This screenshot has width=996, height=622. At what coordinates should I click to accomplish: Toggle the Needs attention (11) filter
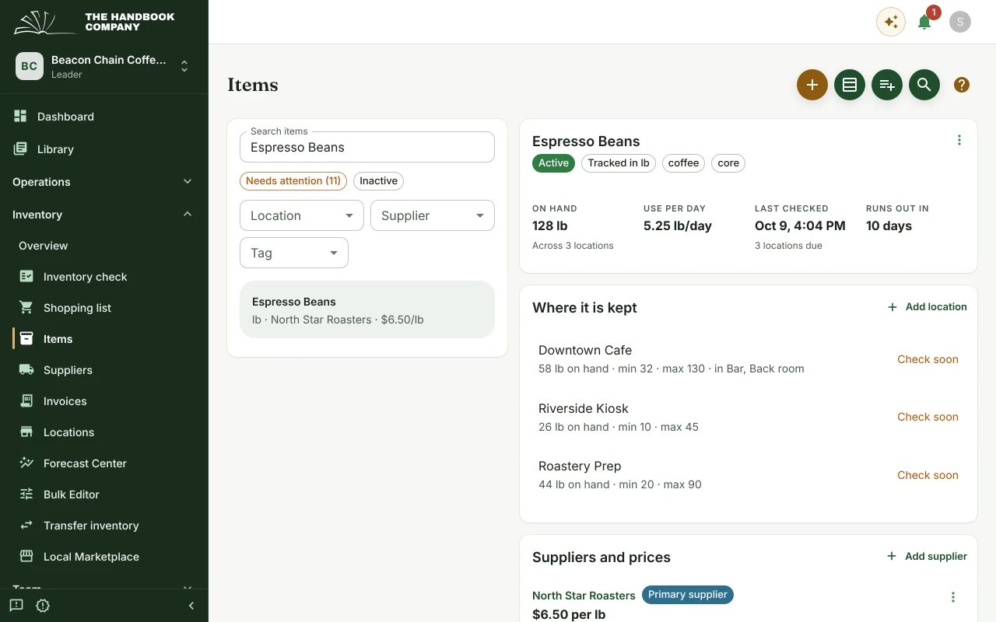pyautogui.click(x=293, y=181)
